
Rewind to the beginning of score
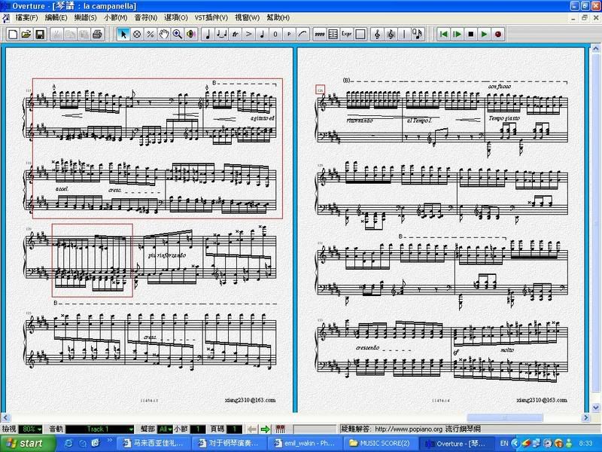(444, 34)
